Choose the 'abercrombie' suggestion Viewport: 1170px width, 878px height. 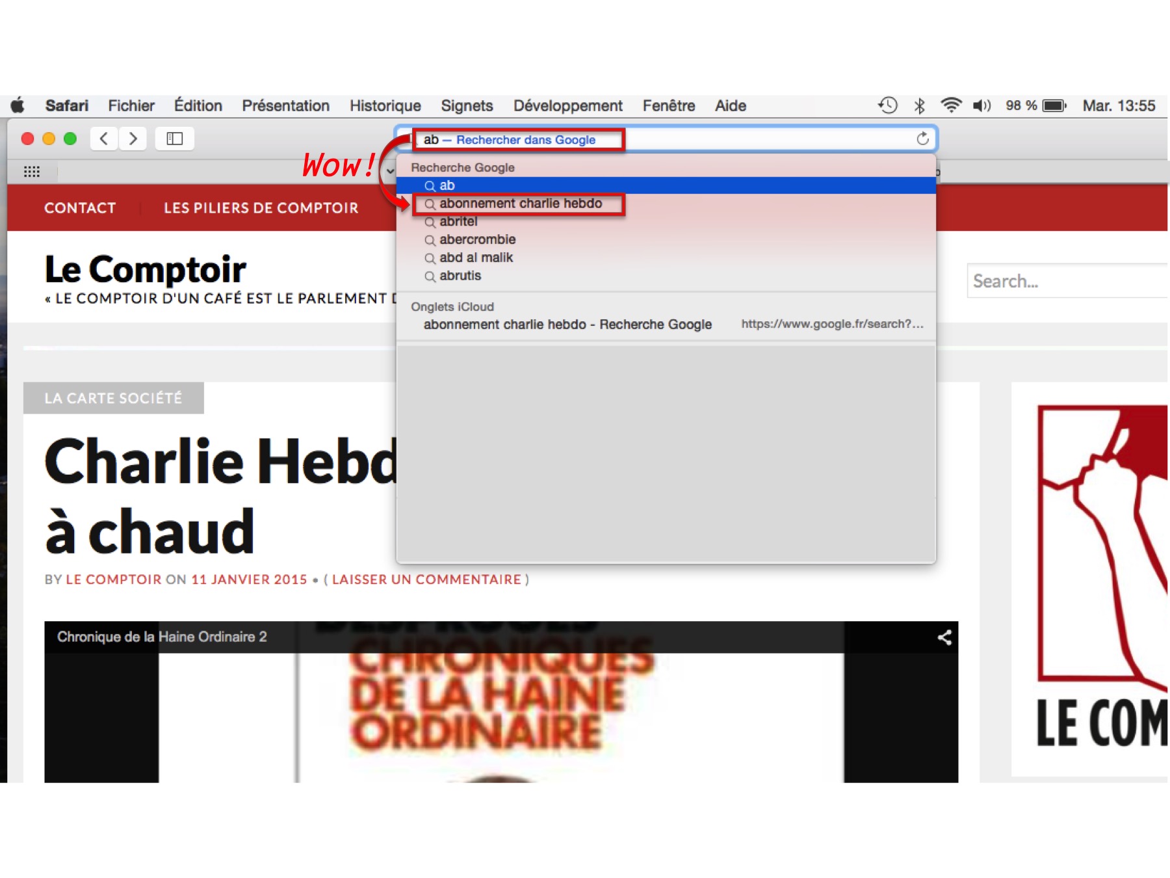(477, 239)
